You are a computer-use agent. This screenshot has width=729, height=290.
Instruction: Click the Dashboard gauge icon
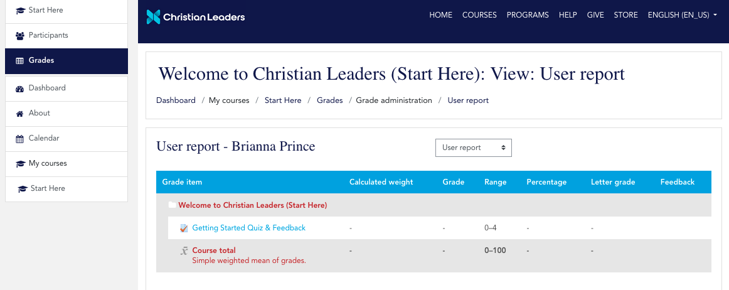(19, 89)
